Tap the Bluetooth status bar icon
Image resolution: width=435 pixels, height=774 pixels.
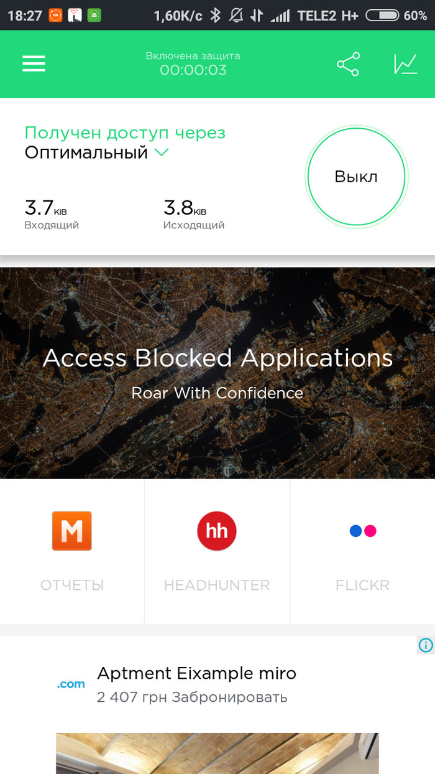pos(215,15)
